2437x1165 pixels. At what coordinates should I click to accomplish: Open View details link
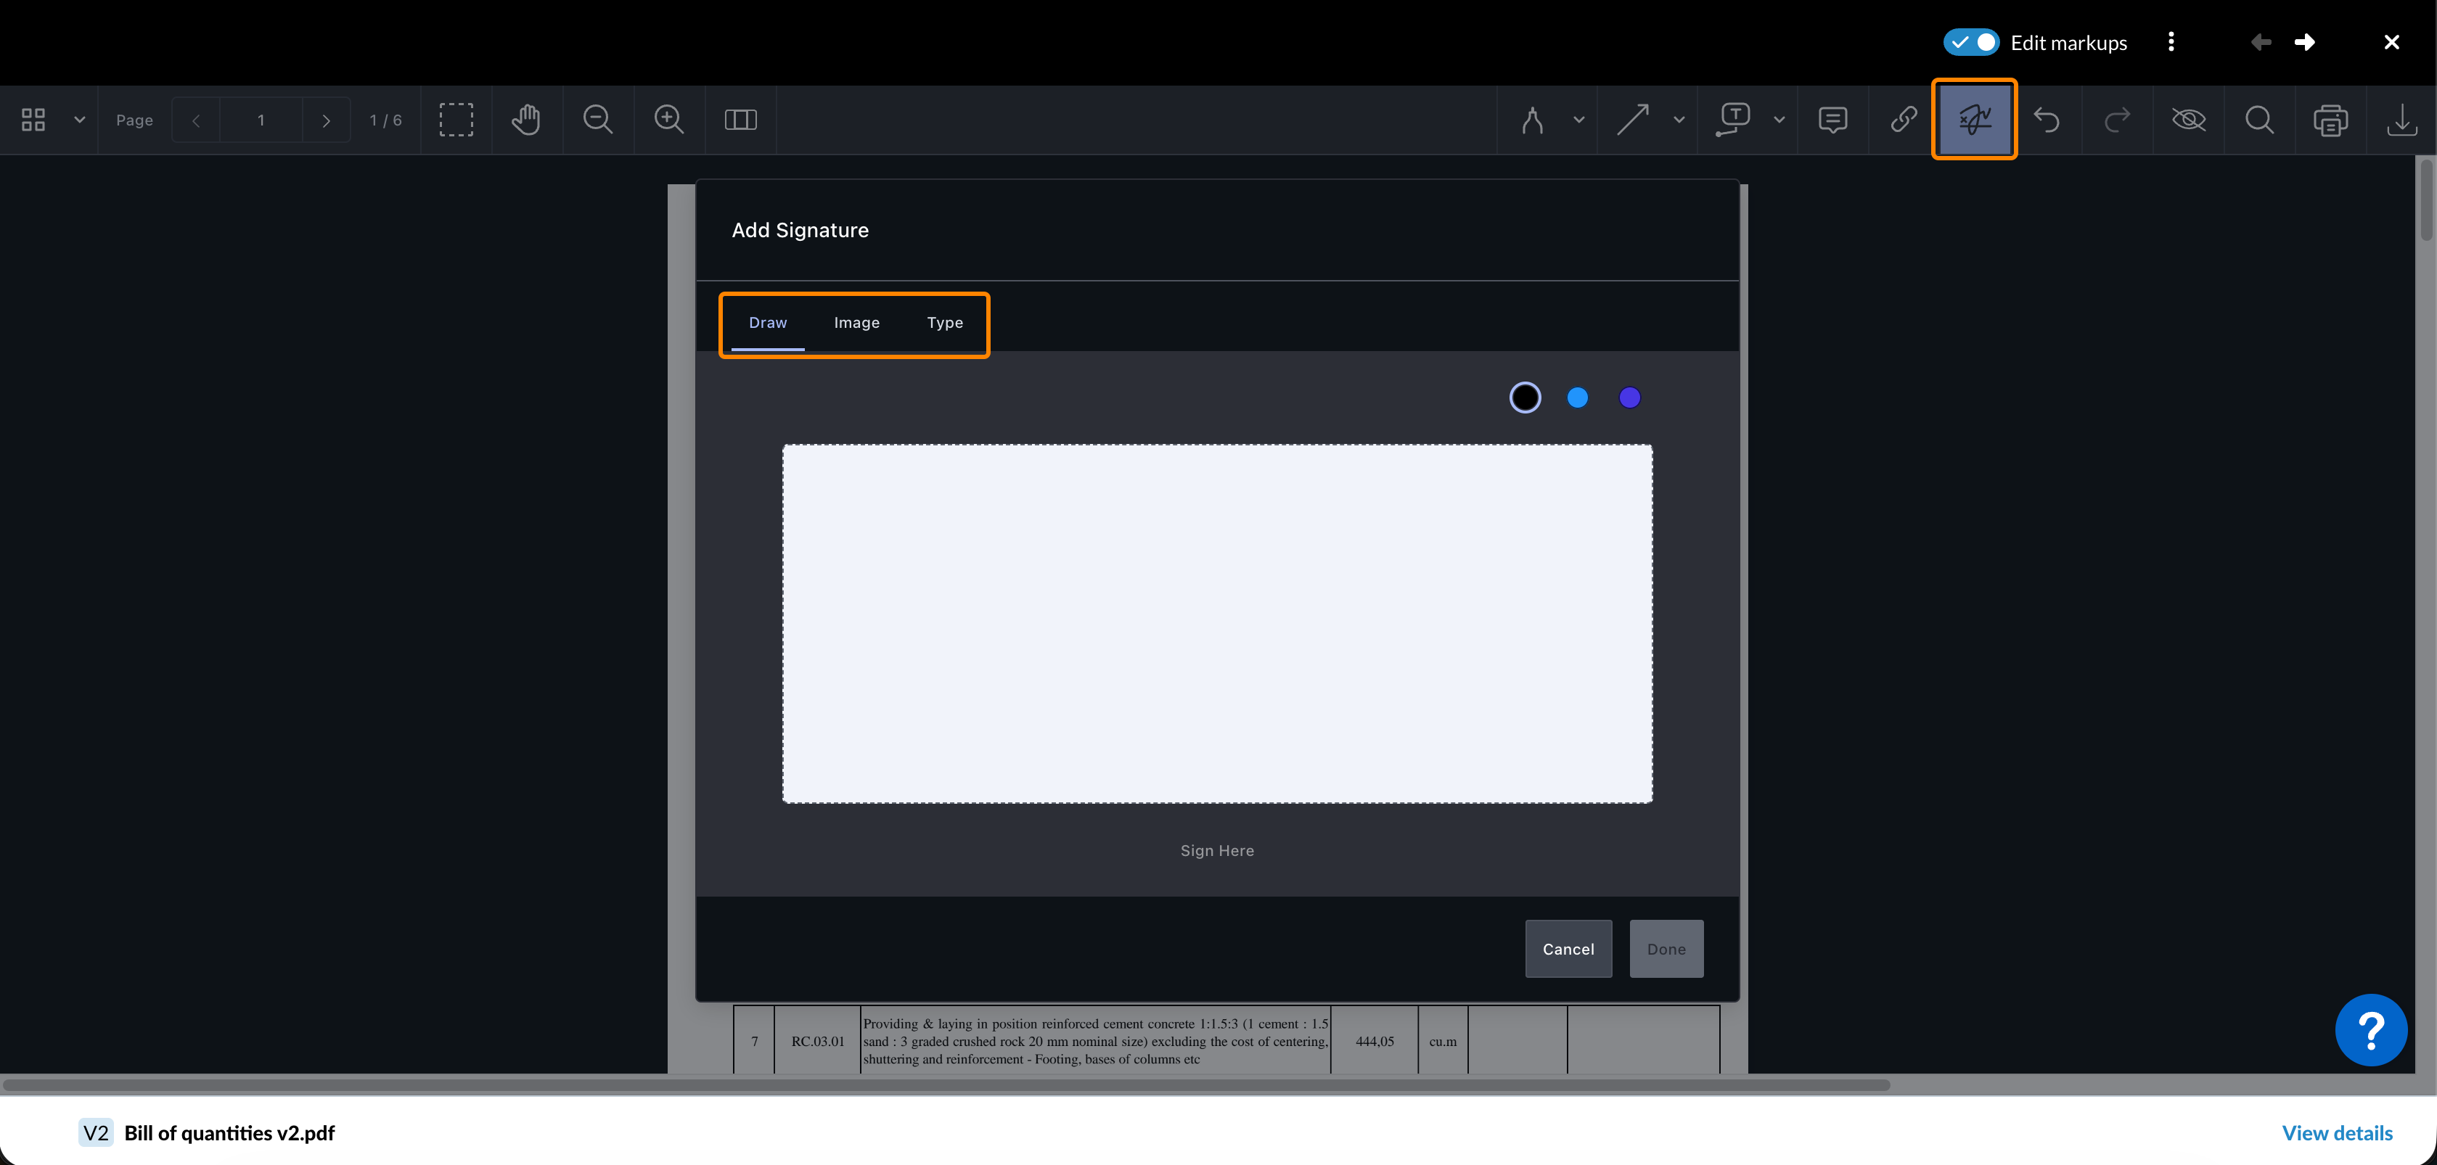click(2337, 1132)
